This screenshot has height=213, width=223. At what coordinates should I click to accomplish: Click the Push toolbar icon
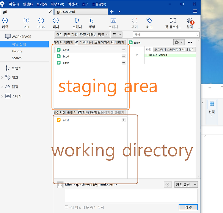41,21
